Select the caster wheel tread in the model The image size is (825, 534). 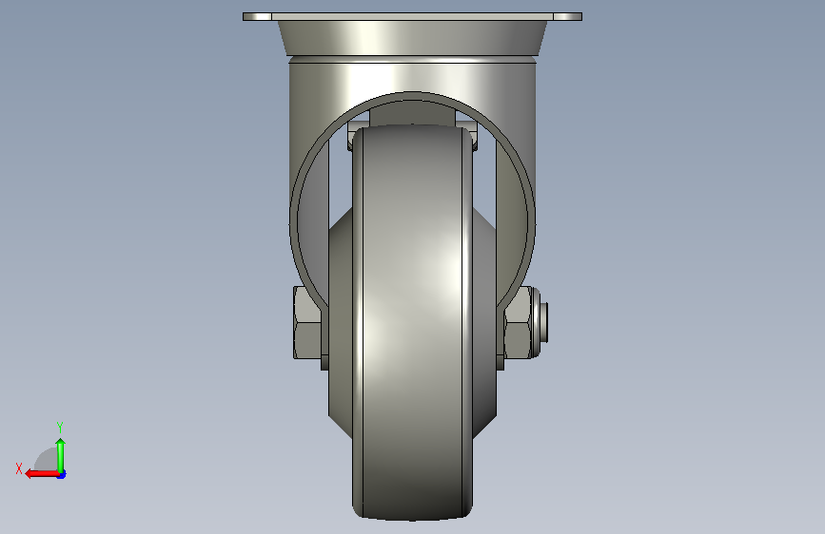coord(412,322)
